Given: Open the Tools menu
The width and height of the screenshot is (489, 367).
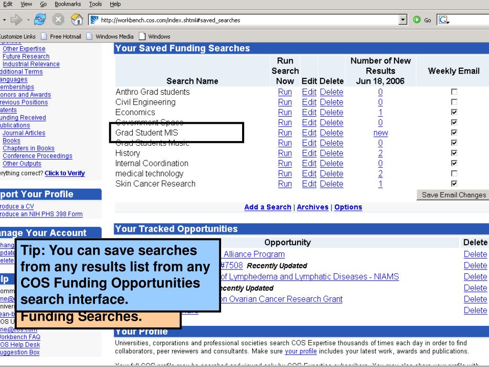Looking at the screenshot, I should [96, 4].
